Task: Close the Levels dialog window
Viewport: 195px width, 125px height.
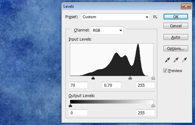Action: 186,6
